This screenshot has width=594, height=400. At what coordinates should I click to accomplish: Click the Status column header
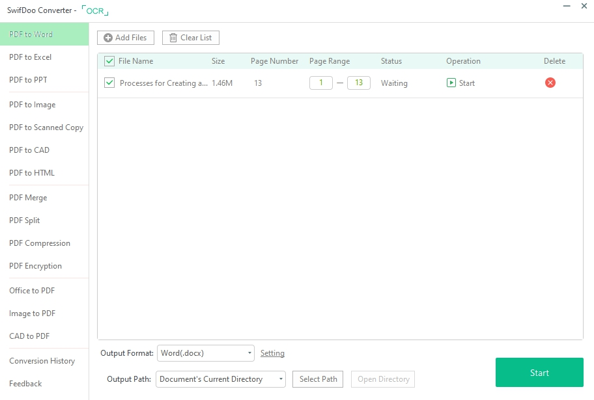tap(391, 61)
